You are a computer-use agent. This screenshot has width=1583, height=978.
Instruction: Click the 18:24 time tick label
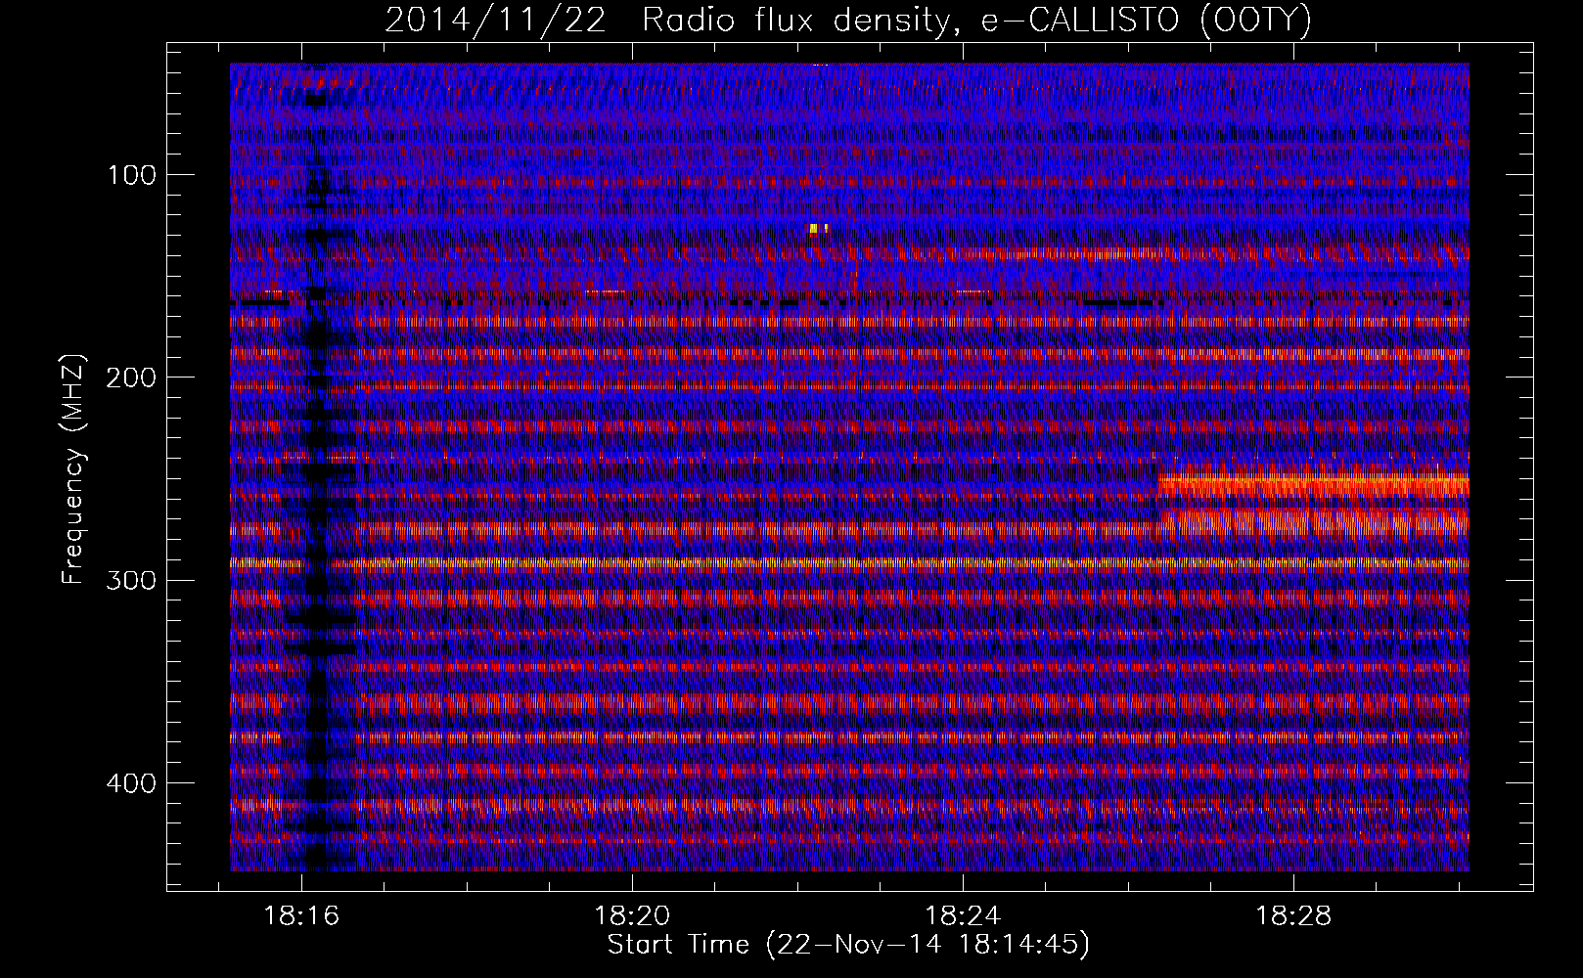963,916
